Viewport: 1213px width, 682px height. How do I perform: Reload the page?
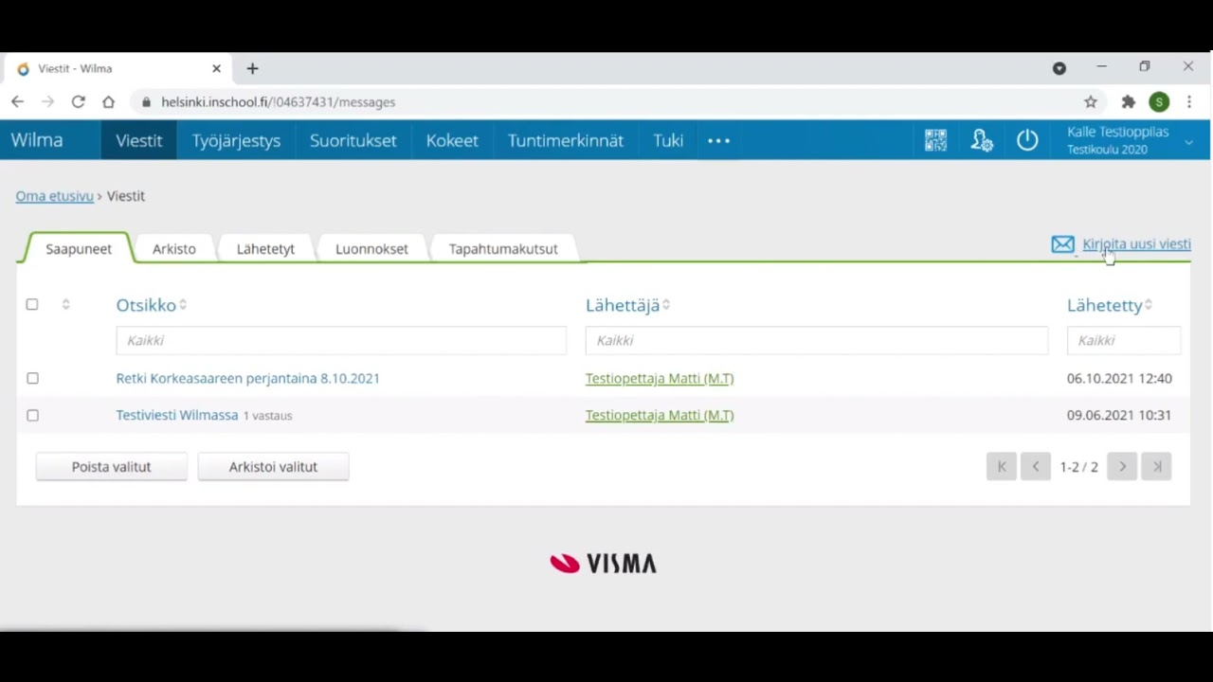[x=79, y=102]
